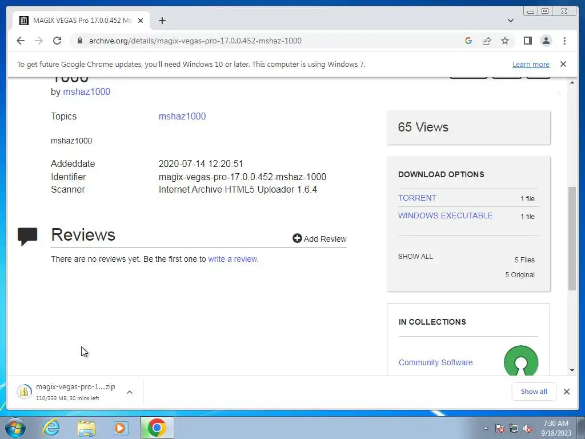Follow the write a review link
The image size is (585, 439).
(233, 259)
